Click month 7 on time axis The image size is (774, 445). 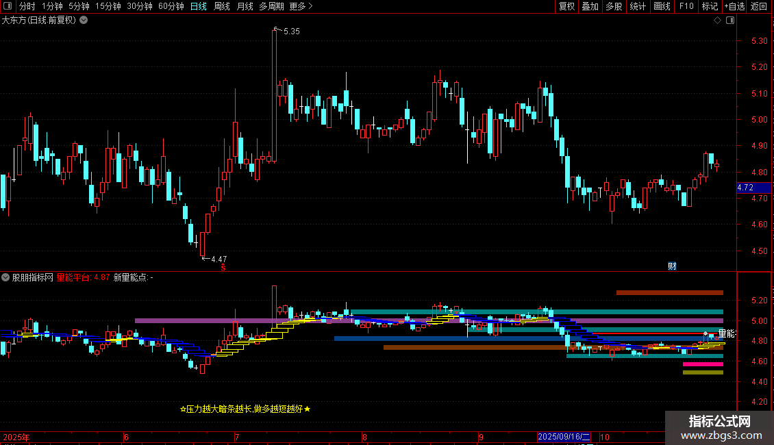[237, 437]
